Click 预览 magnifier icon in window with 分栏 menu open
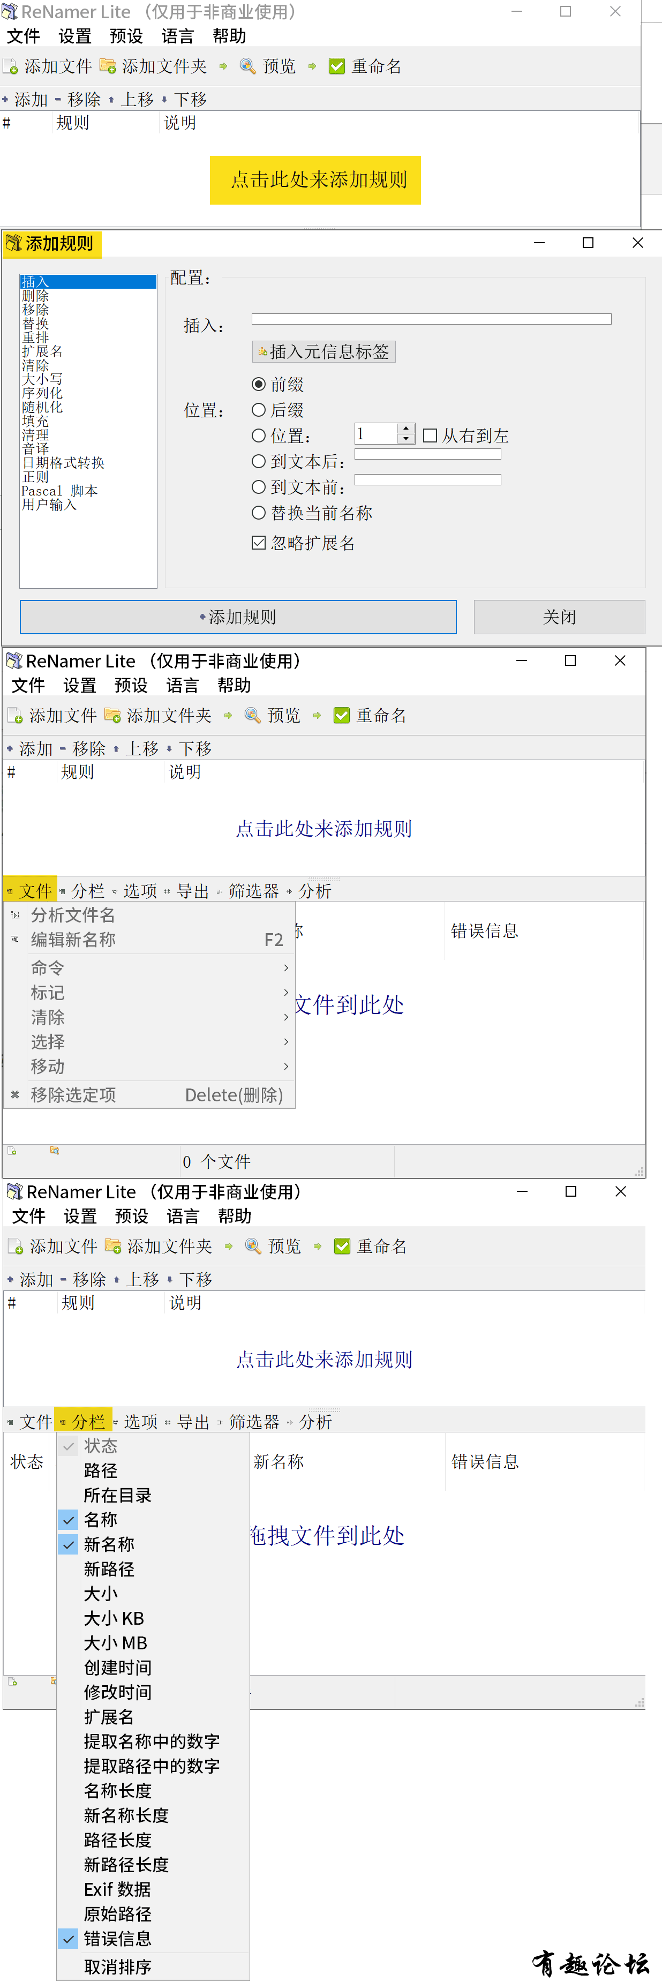Screen dimensions: 662x1982 pos(253,1247)
